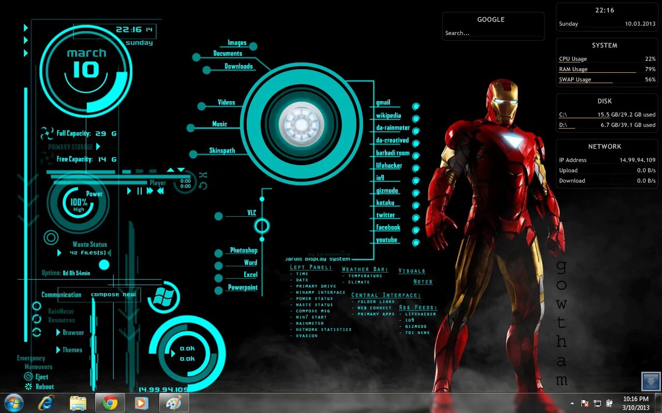662x413 pixels.
Task: Open the media player taskbar icon
Action: (x=141, y=403)
